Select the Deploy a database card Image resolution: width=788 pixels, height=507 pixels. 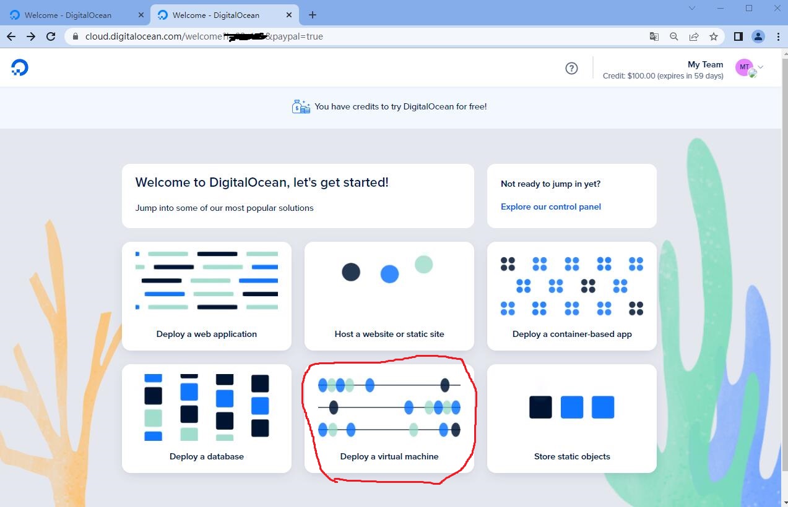pyautogui.click(x=207, y=419)
